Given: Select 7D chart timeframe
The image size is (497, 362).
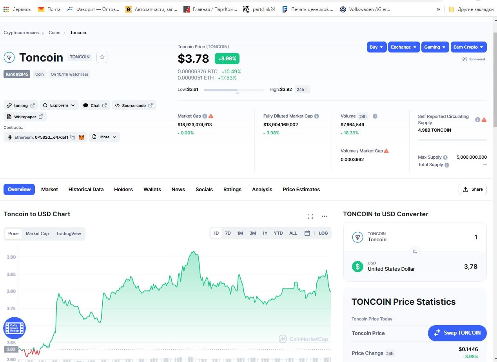Looking at the screenshot, I should [228, 233].
